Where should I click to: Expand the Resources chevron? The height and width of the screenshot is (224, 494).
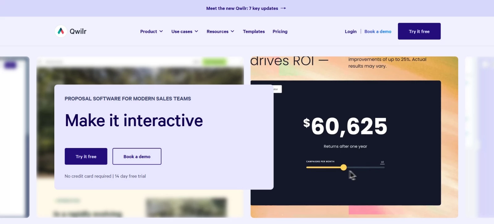(x=232, y=31)
